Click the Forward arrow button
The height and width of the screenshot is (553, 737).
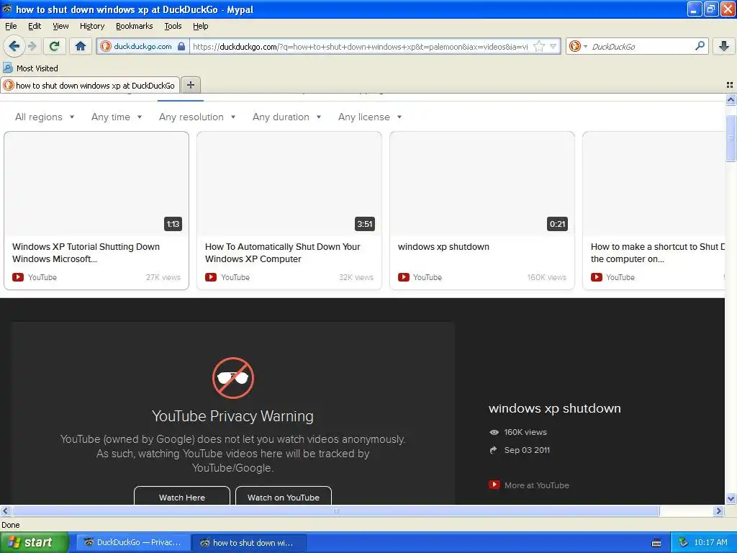[x=32, y=46]
